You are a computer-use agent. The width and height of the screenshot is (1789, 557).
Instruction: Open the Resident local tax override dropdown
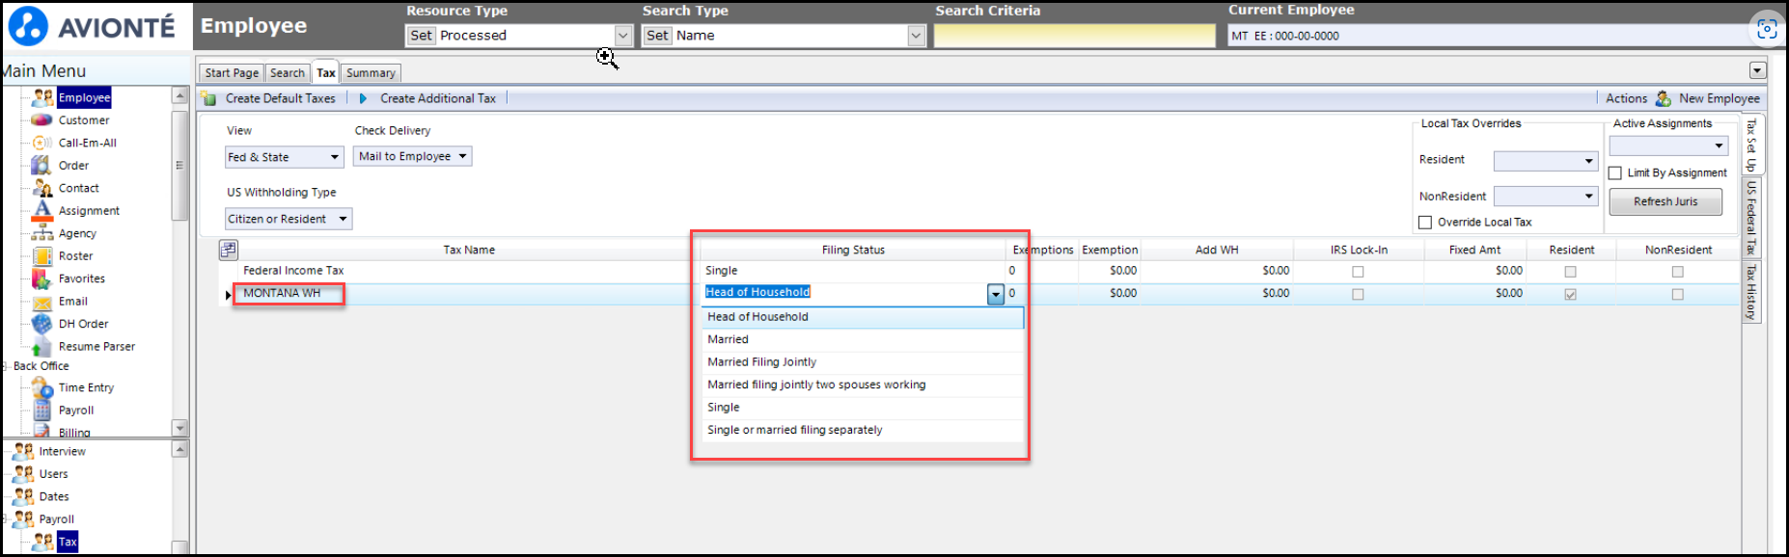tap(1546, 161)
